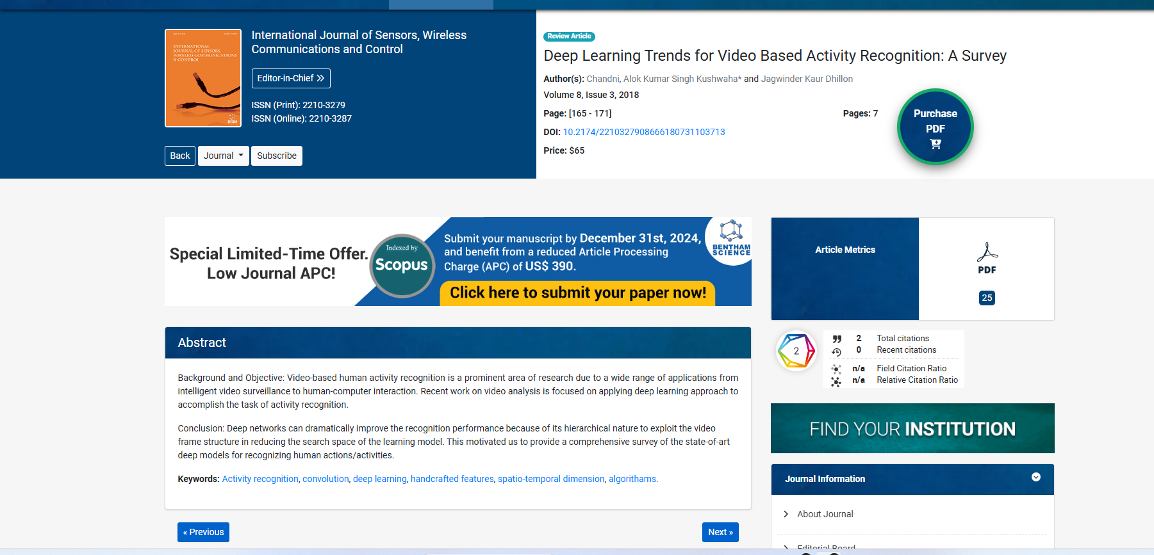The width and height of the screenshot is (1154, 555).
Task: Select the Article Metrics tab
Action: [x=845, y=250]
